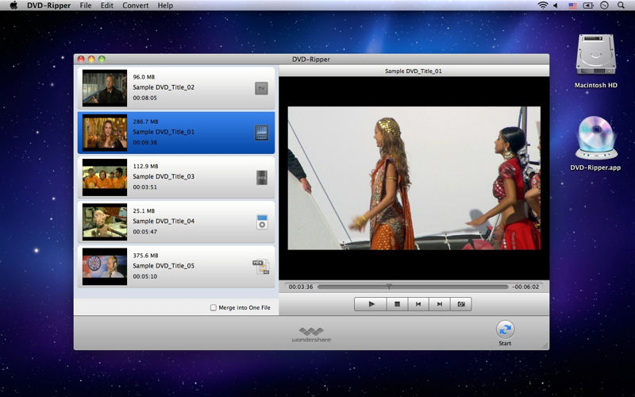Screen dimensions: 635x397
Task: Click Sample DVD_Title_03 title text
Action: click(x=164, y=176)
